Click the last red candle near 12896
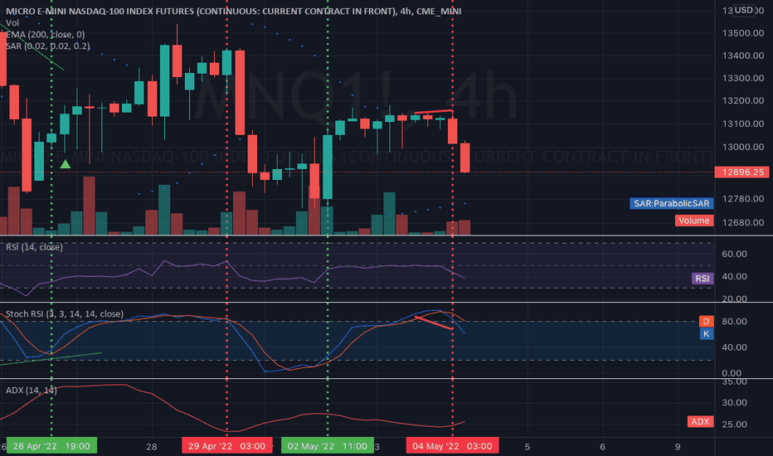The width and height of the screenshot is (773, 456). point(465,158)
